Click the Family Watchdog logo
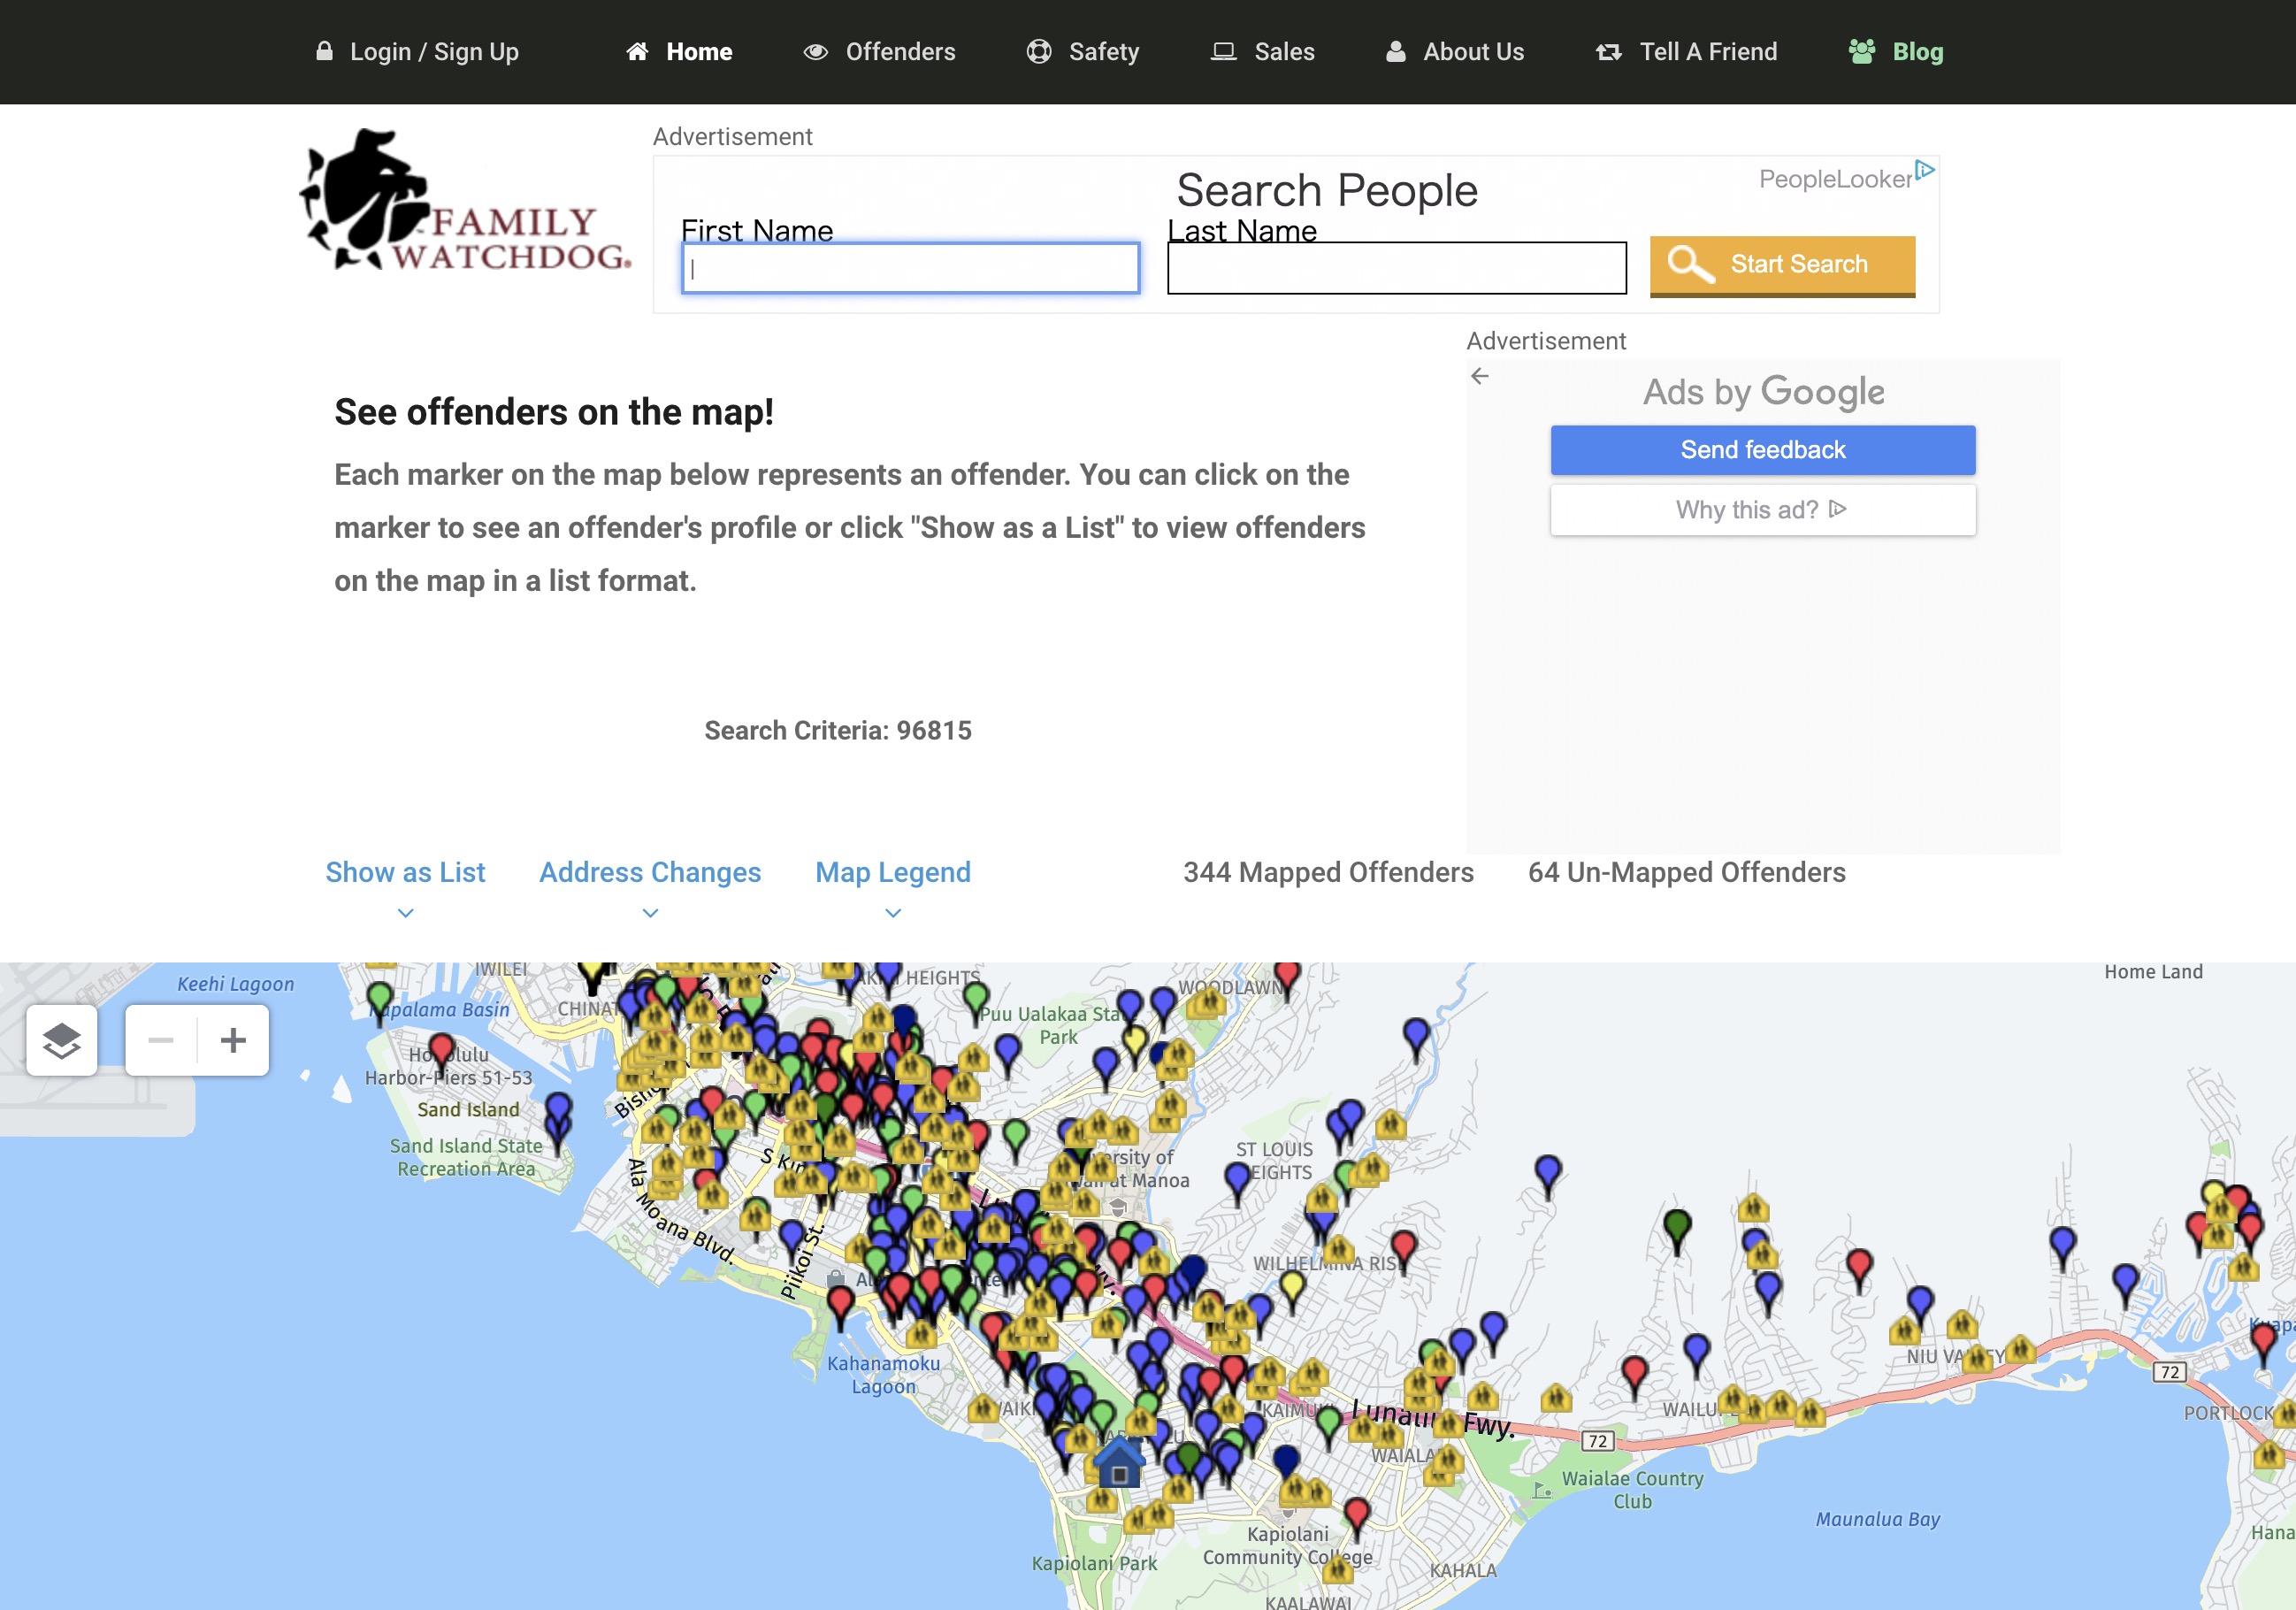 465,201
